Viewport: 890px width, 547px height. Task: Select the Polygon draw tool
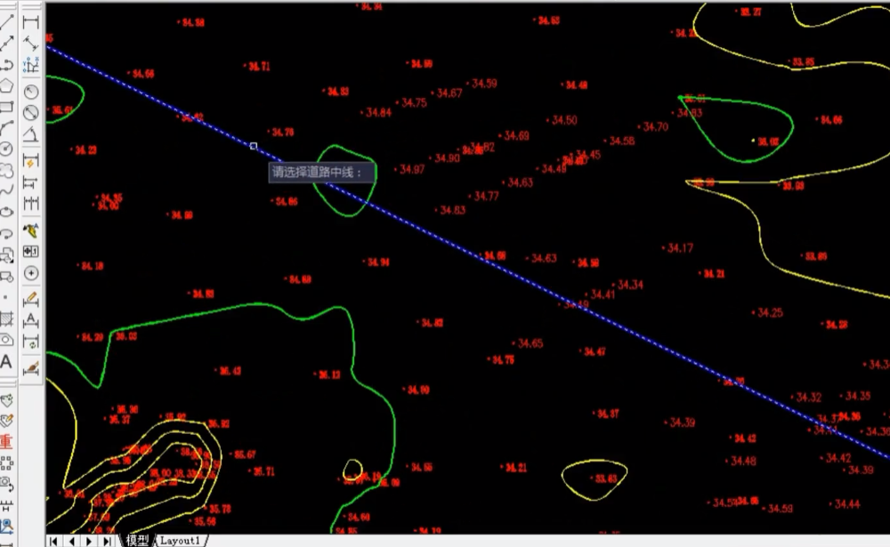point(6,85)
